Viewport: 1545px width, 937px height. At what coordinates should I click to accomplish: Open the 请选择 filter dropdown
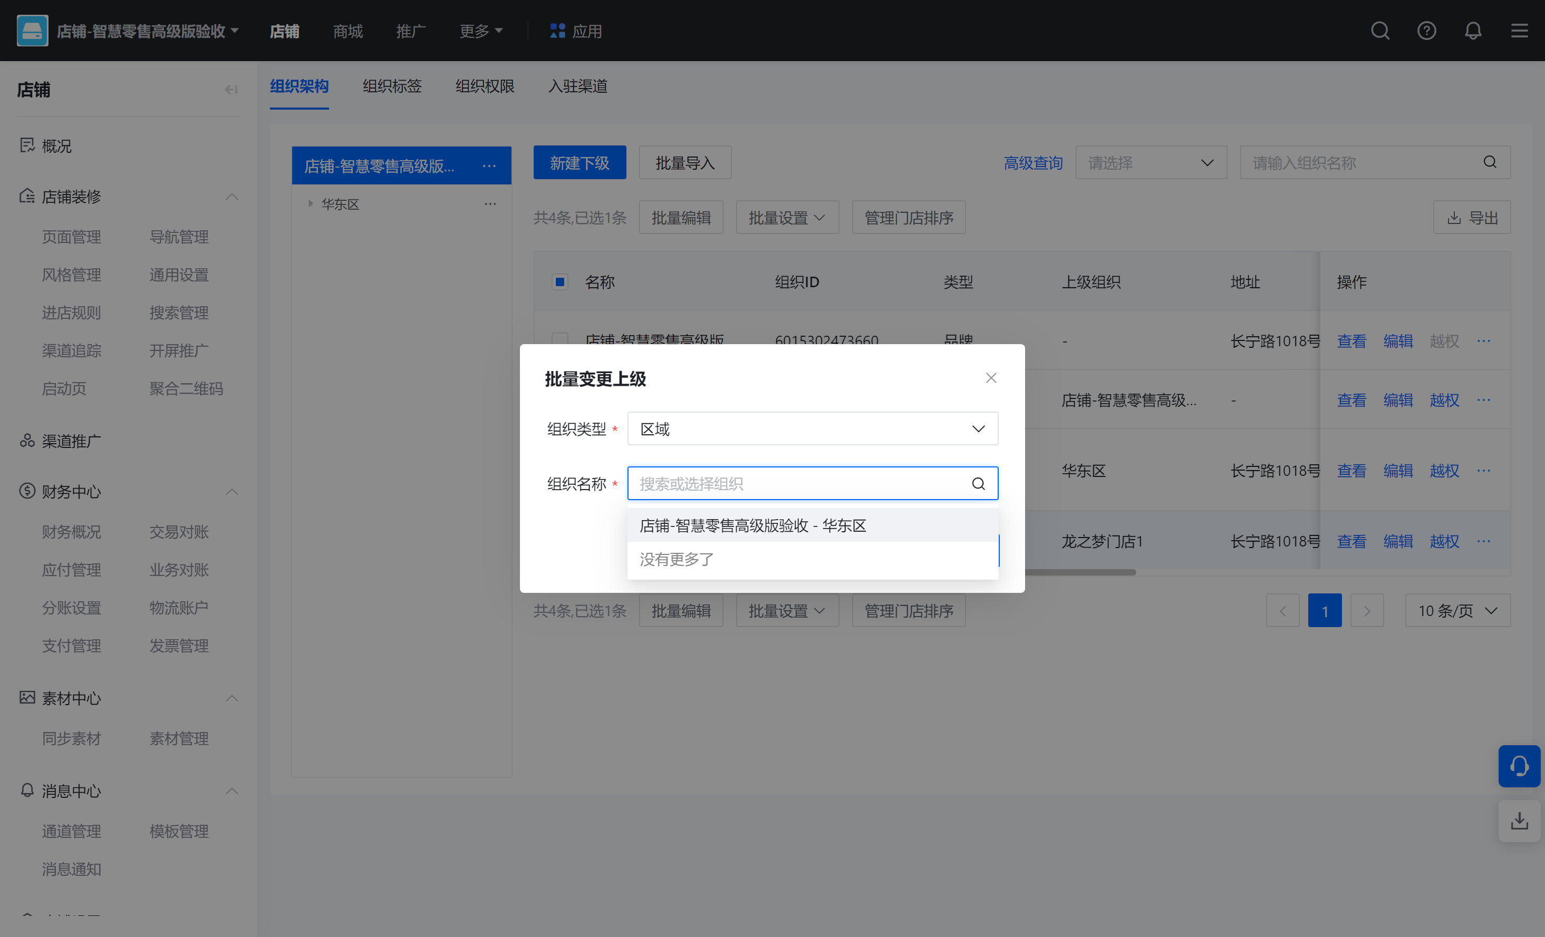click(1151, 163)
